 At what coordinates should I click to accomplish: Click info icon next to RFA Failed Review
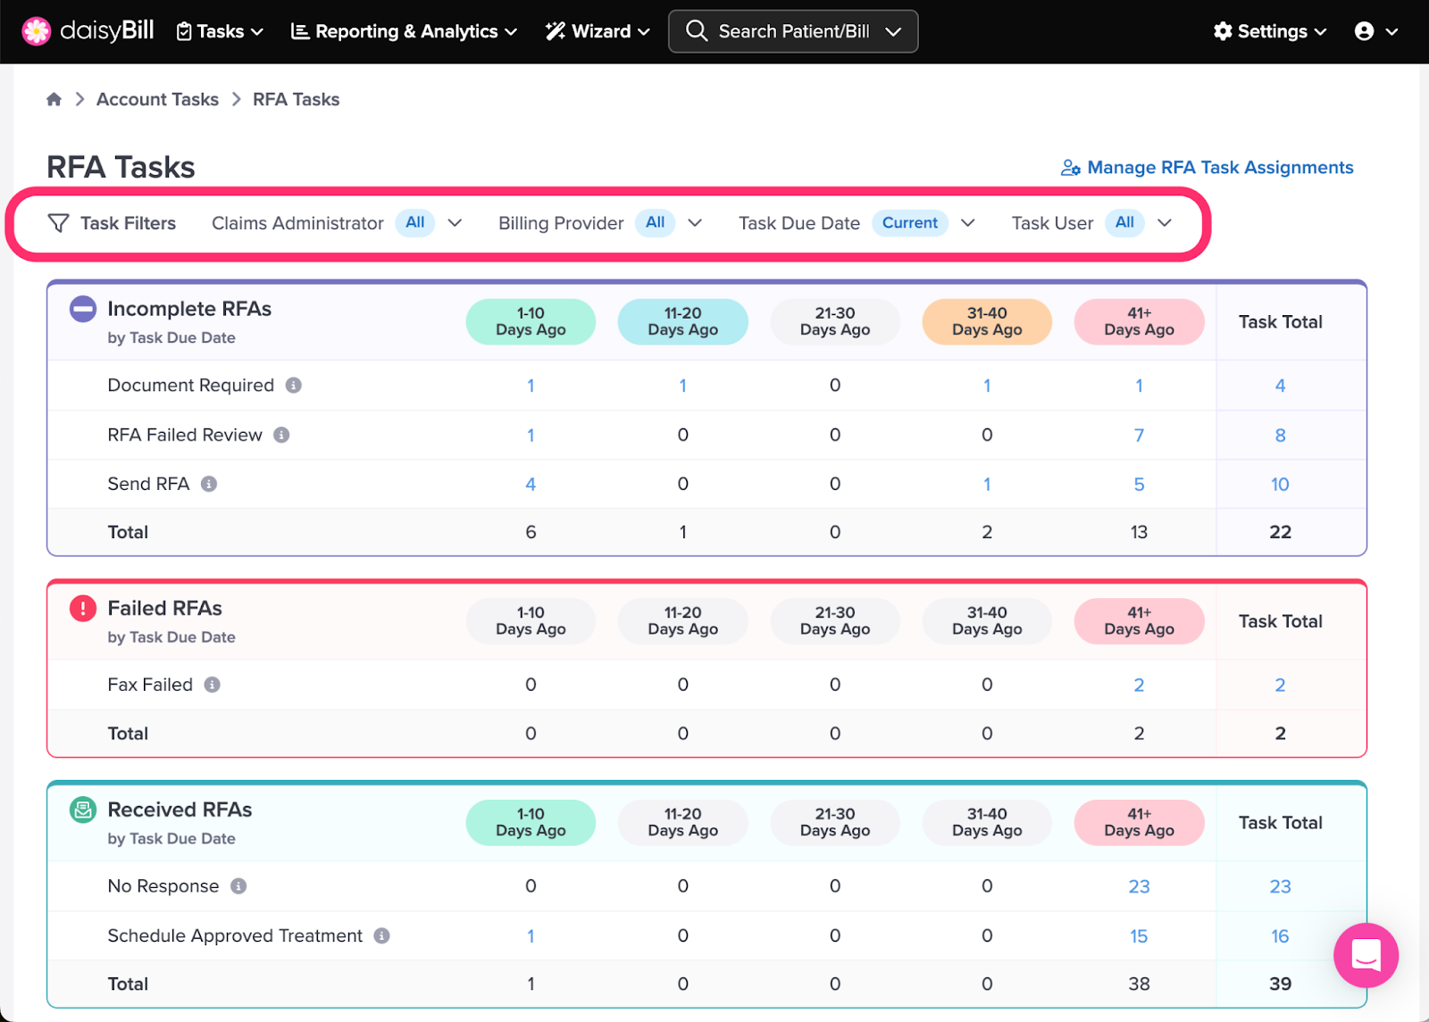tap(281, 435)
